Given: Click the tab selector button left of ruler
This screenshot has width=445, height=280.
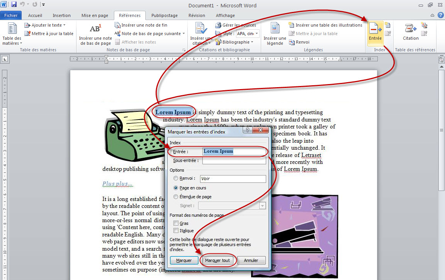Looking at the screenshot, I should [x=5, y=59].
